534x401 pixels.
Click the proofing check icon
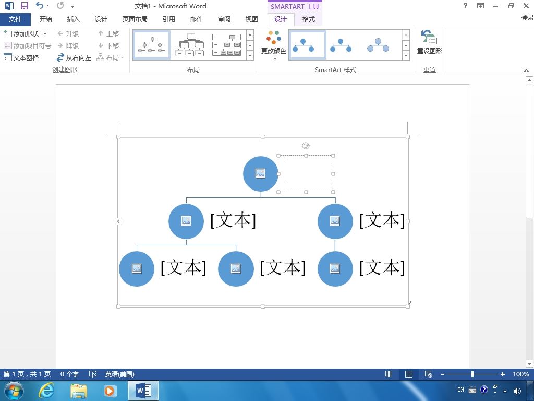click(x=93, y=374)
